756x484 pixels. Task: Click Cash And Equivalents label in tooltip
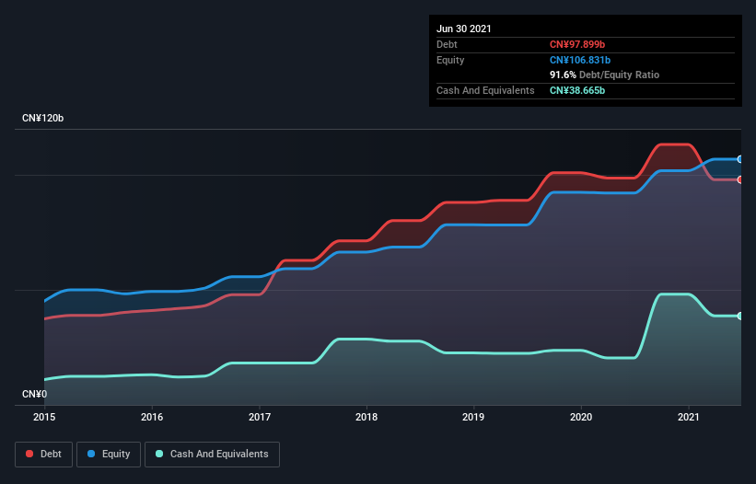[485, 90]
